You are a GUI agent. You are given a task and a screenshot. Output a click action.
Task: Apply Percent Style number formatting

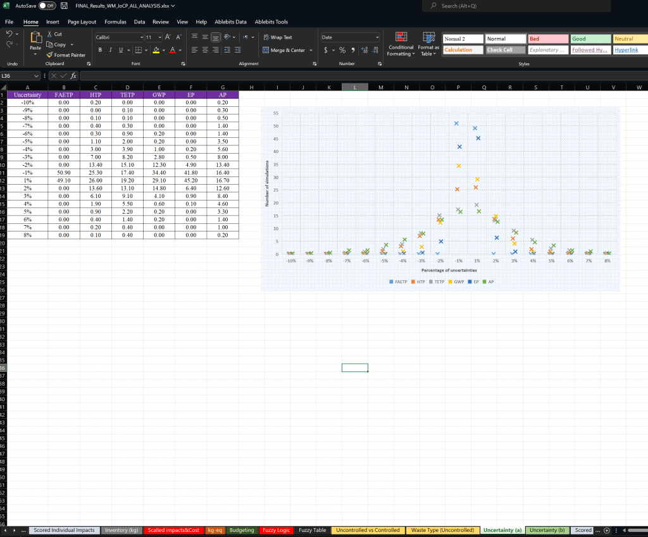pos(342,50)
